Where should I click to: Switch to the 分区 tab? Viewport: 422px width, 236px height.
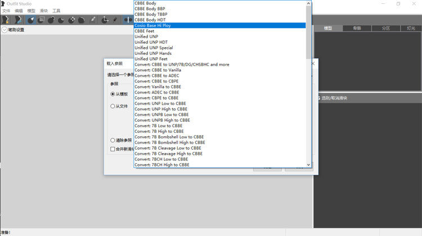[x=386, y=28]
